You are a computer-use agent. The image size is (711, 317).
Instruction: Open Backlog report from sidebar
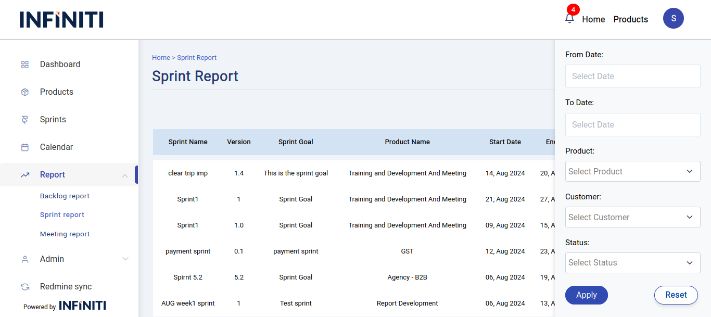[65, 196]
